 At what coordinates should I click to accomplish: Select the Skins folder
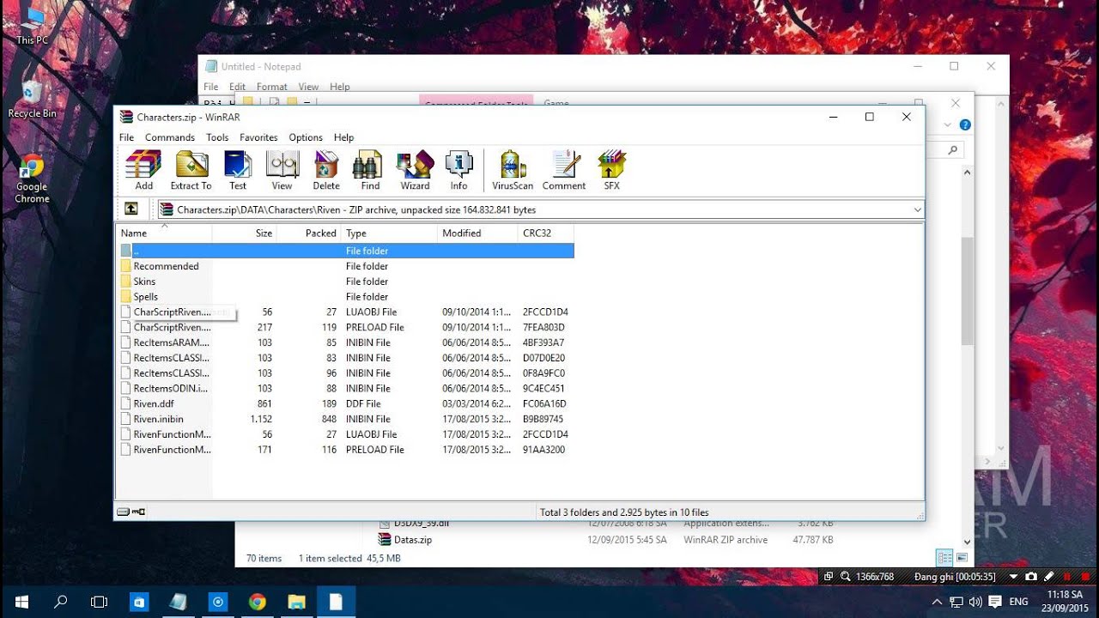(x=345, y=282)
